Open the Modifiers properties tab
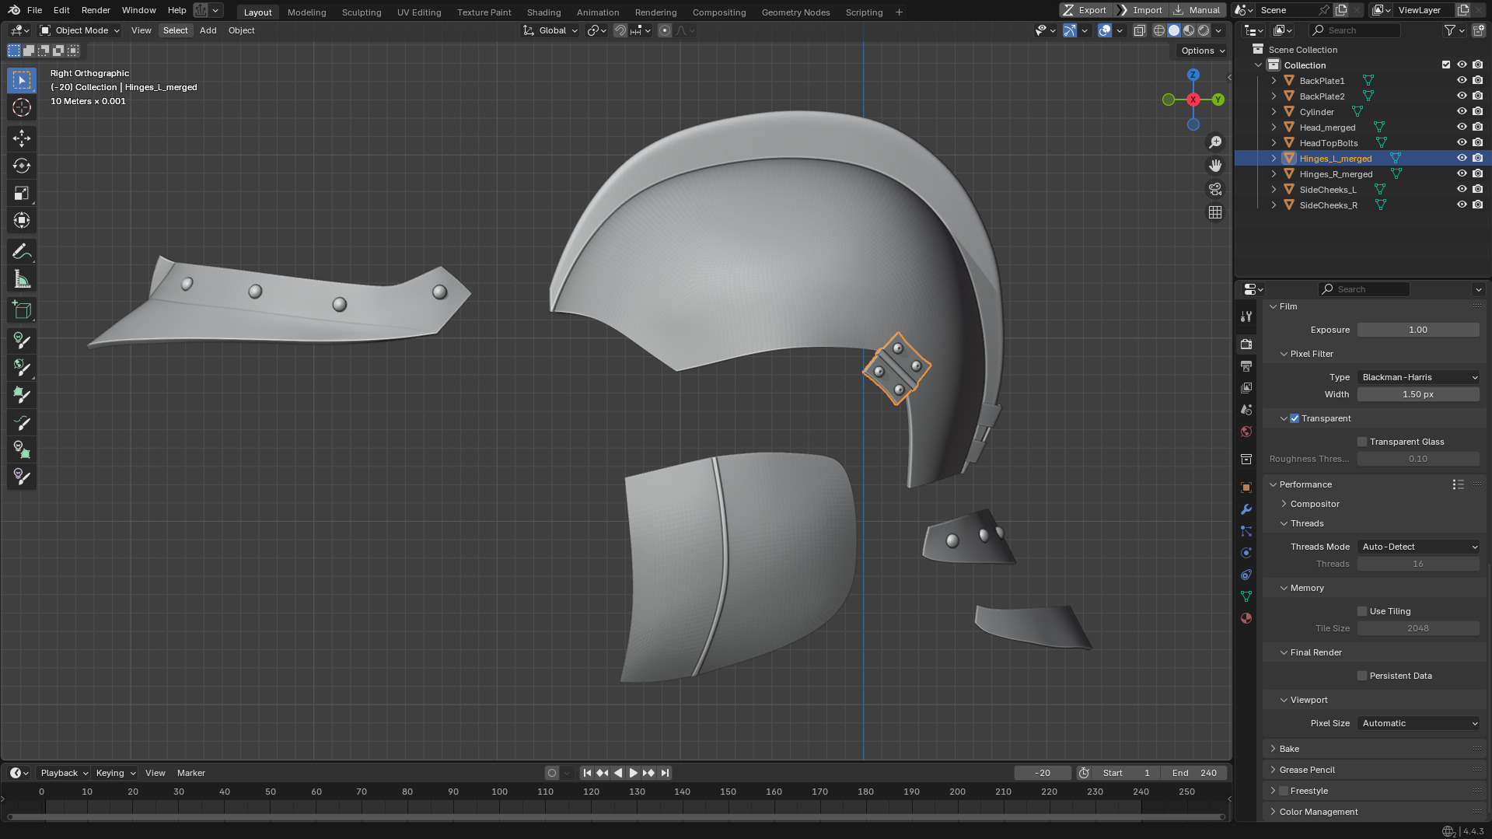Screen dimensions: 1492x839 pyautogui.click(x=1246, y=509)
